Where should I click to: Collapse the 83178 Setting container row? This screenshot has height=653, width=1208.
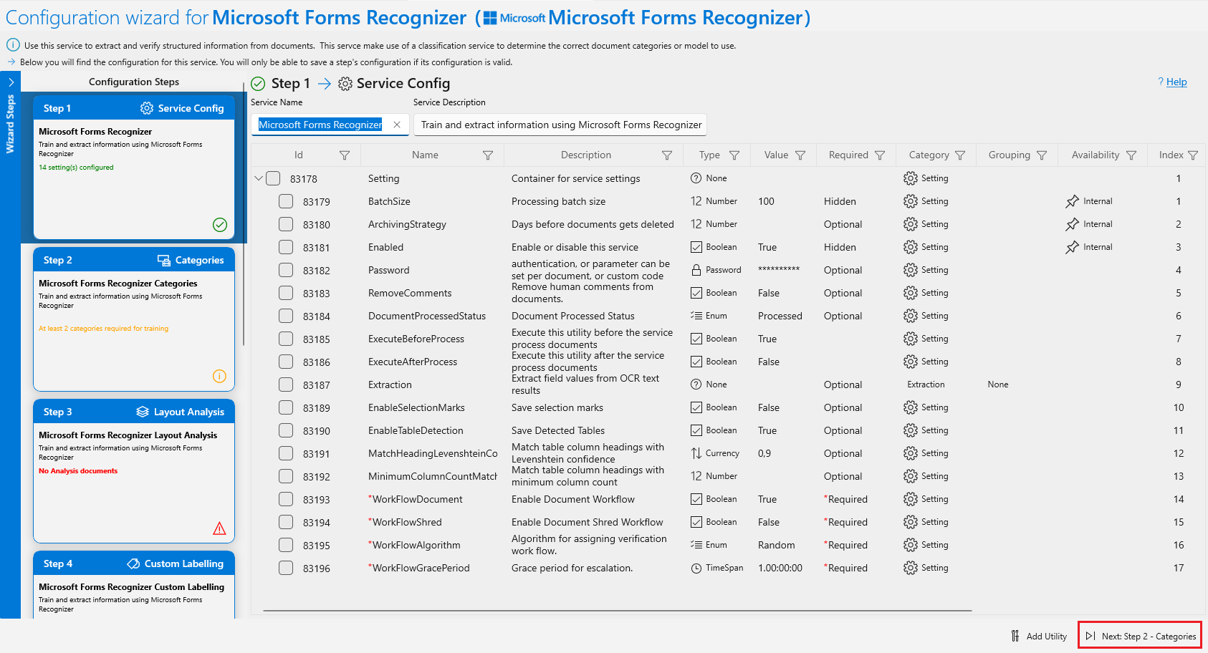[259, 178]
